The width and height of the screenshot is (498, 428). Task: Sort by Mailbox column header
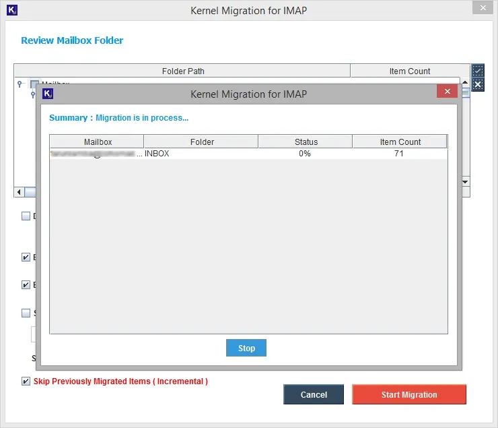click(96, 142)
